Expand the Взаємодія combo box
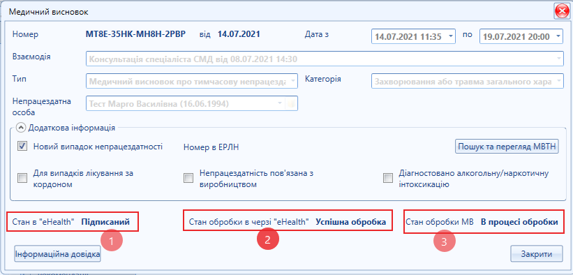573x275 pixels. (558, 59)
